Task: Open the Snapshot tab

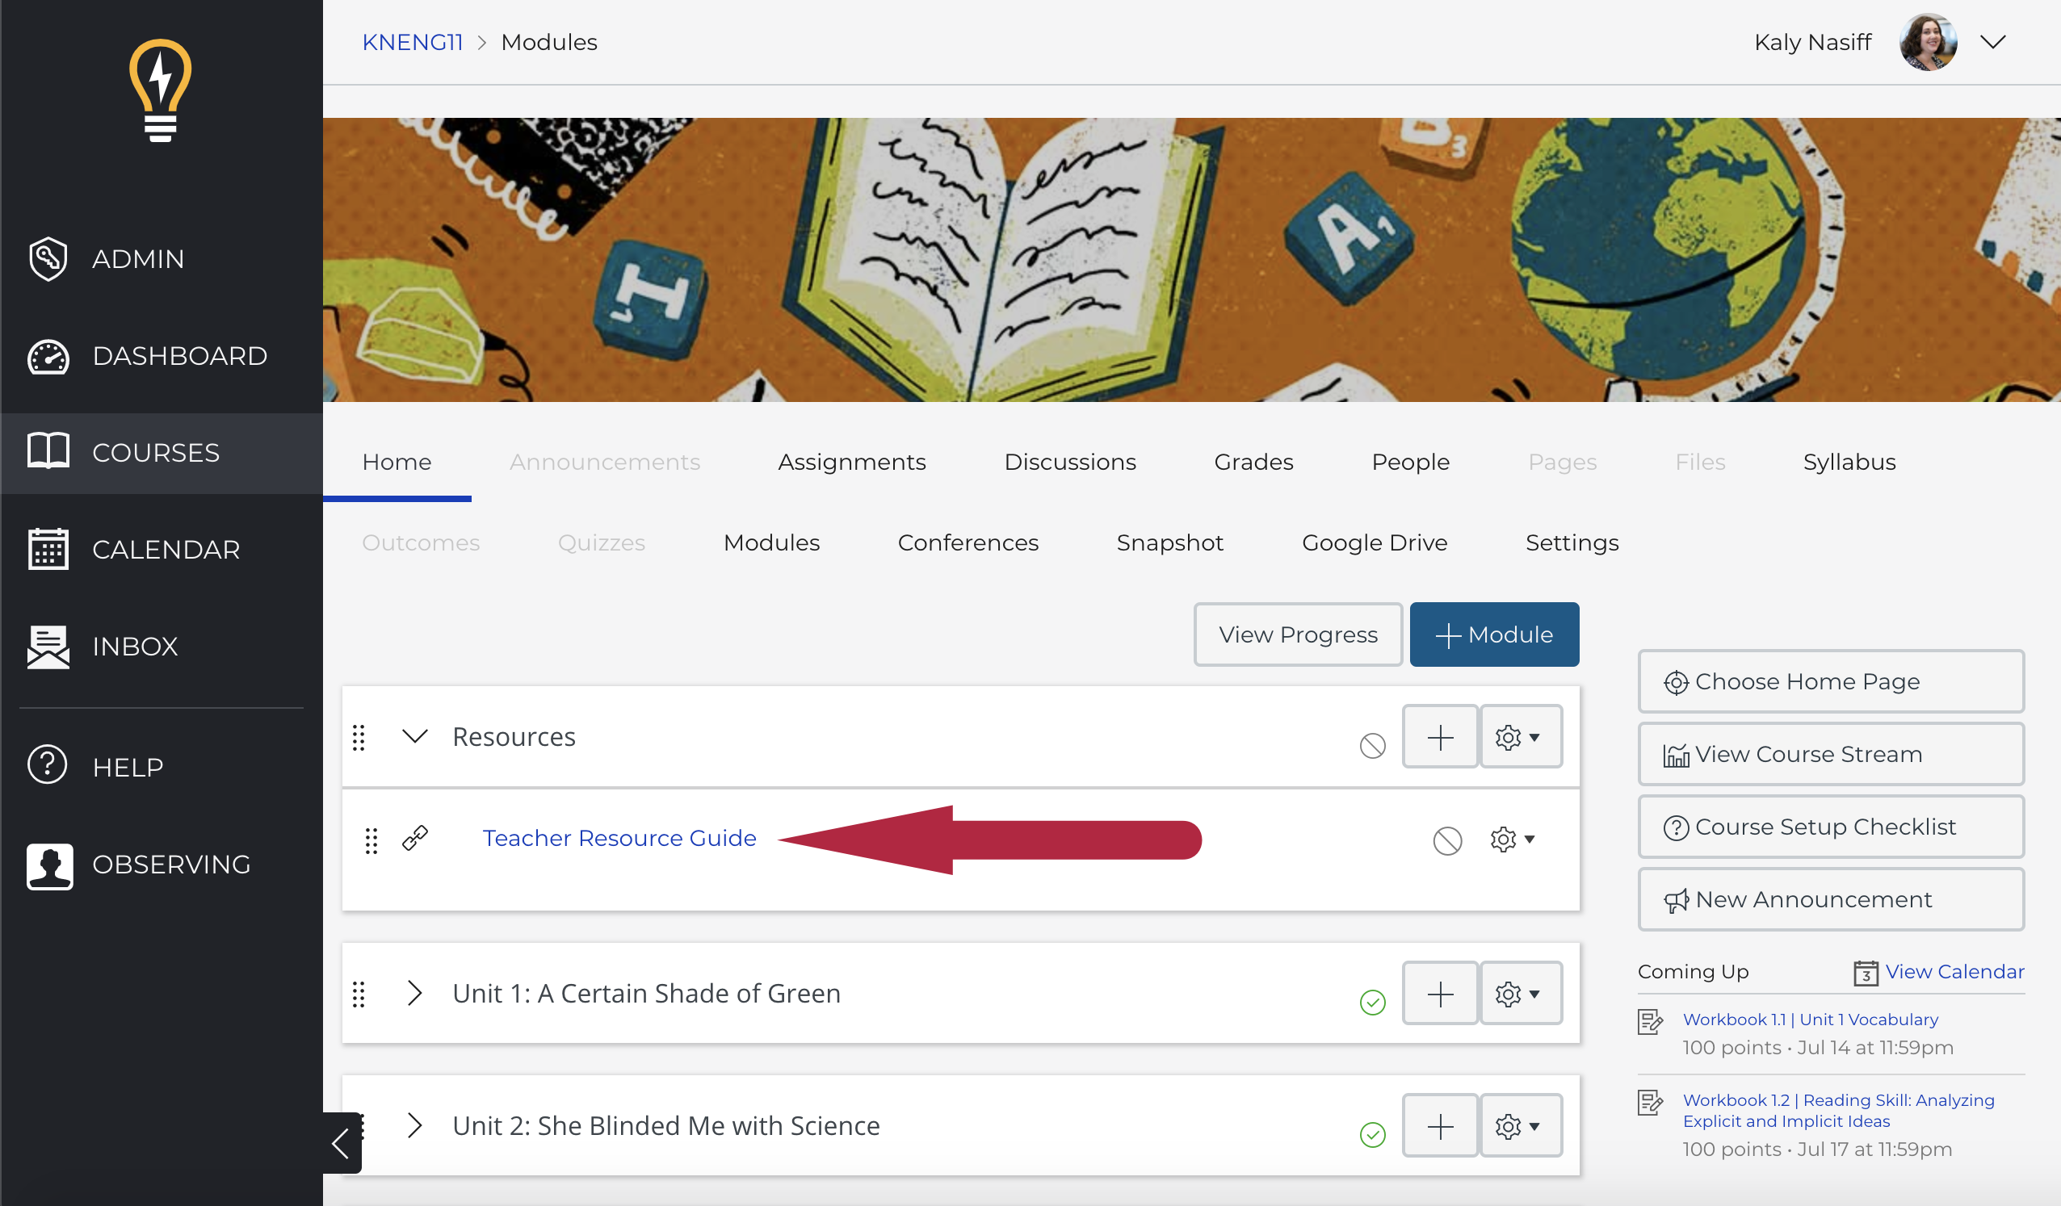Action: tap(1169, 543)
